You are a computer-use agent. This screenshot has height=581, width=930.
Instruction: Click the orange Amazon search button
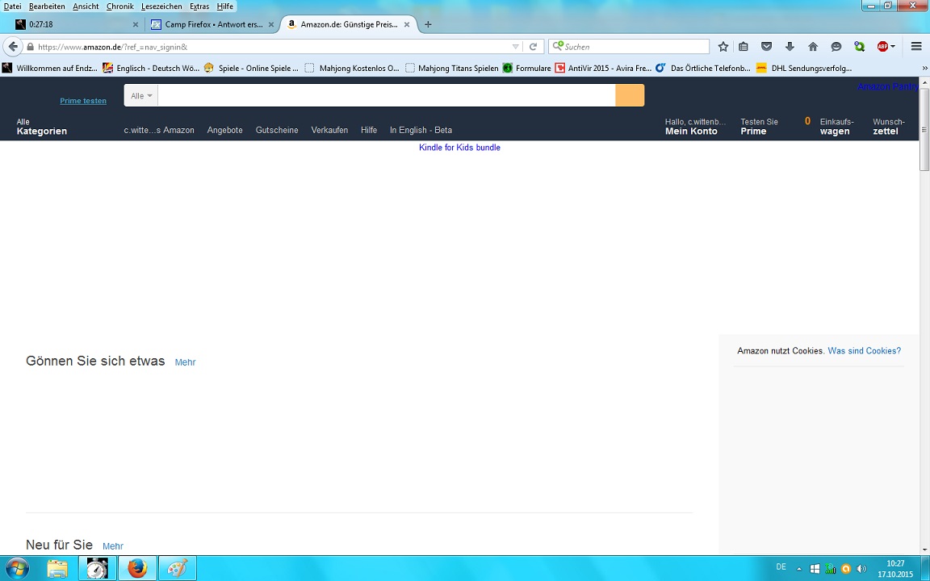pos(630,95)
